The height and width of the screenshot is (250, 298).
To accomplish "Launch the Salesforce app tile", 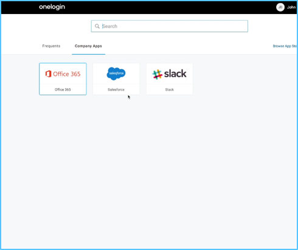I will (116, 79).
